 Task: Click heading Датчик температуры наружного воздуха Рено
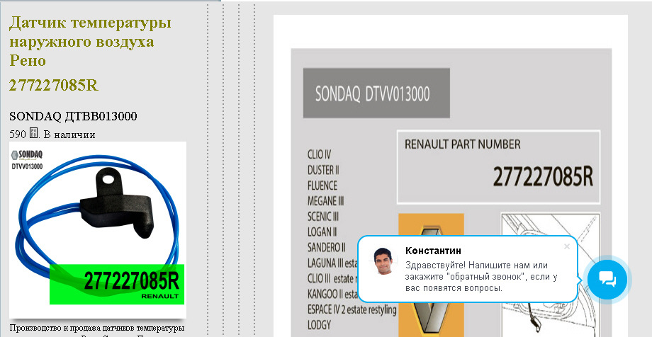tap(90, 42)
